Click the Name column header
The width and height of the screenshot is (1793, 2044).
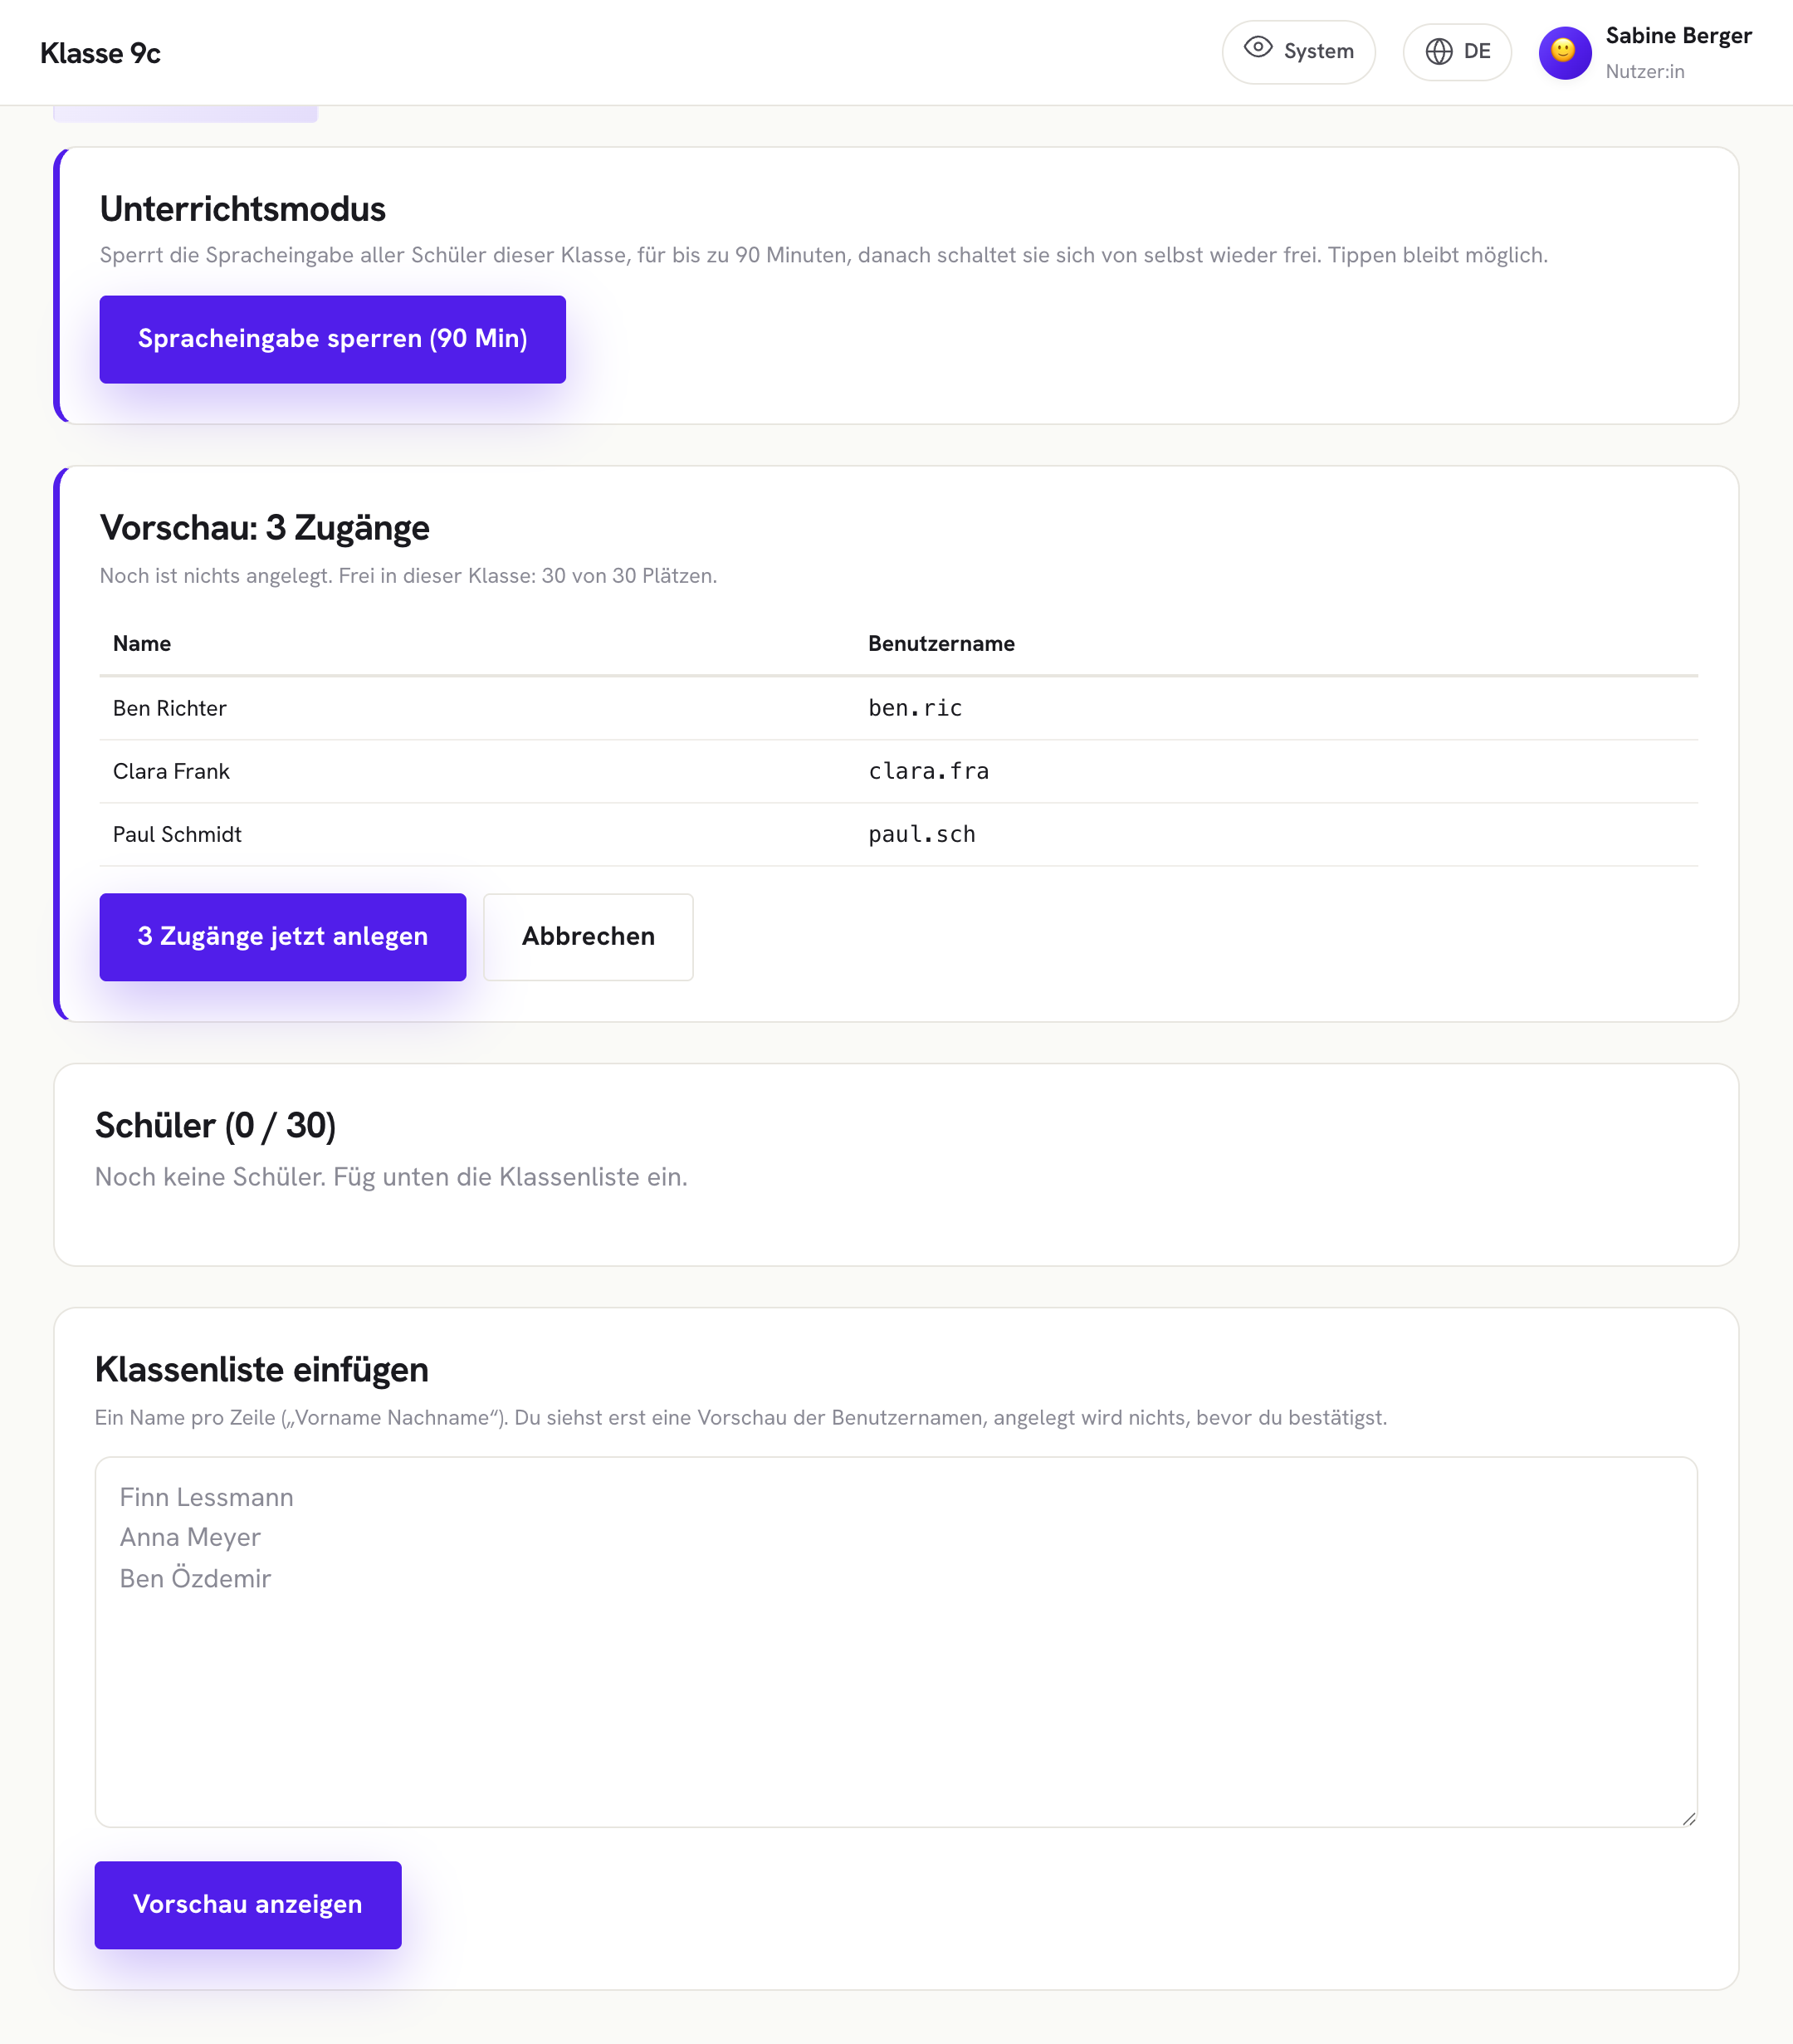pos(142,644)
